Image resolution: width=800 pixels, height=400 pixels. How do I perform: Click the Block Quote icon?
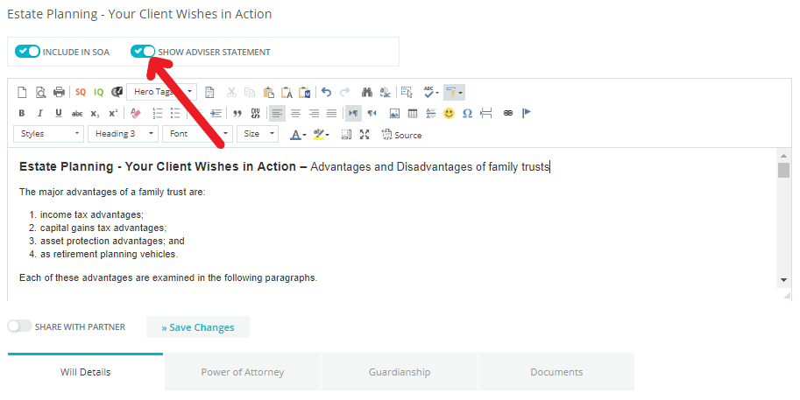click(237, 113)
